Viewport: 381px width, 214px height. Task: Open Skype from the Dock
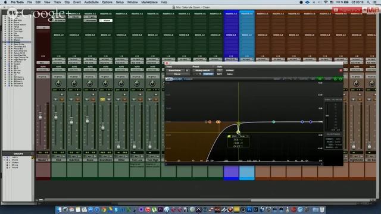pos(116,210)
